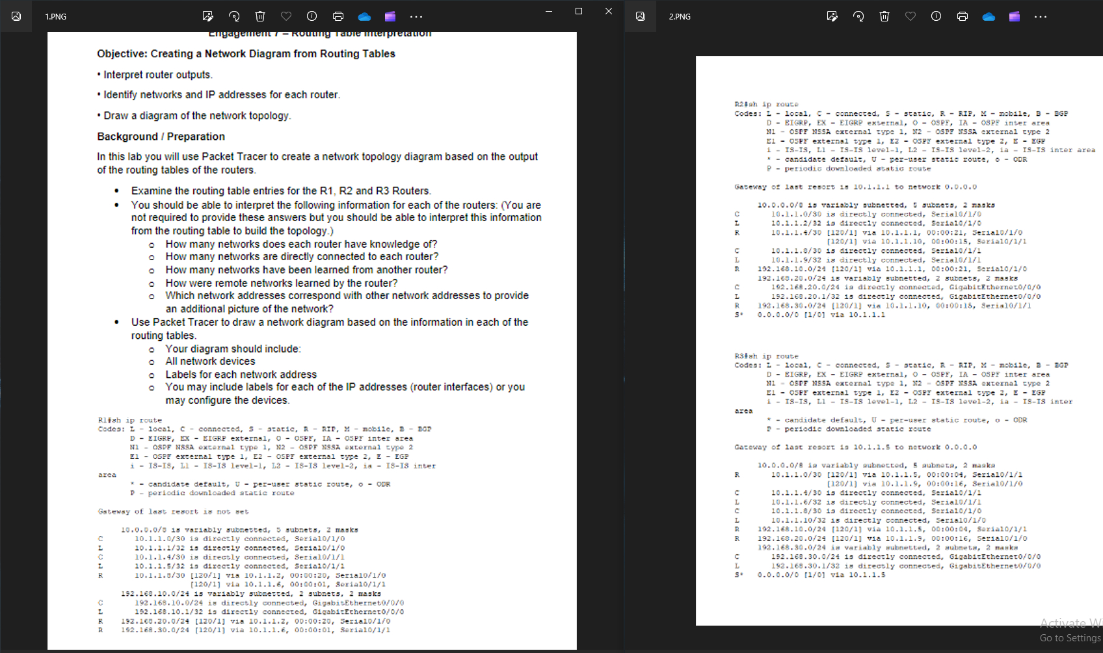Screen dimensions: 1103x653
Task: Save 2.PNG to OneDrive
Action: coord(989,16)
